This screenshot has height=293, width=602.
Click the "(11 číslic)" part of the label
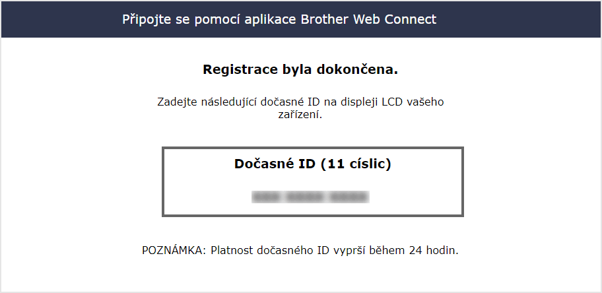[x=356, y=164]
